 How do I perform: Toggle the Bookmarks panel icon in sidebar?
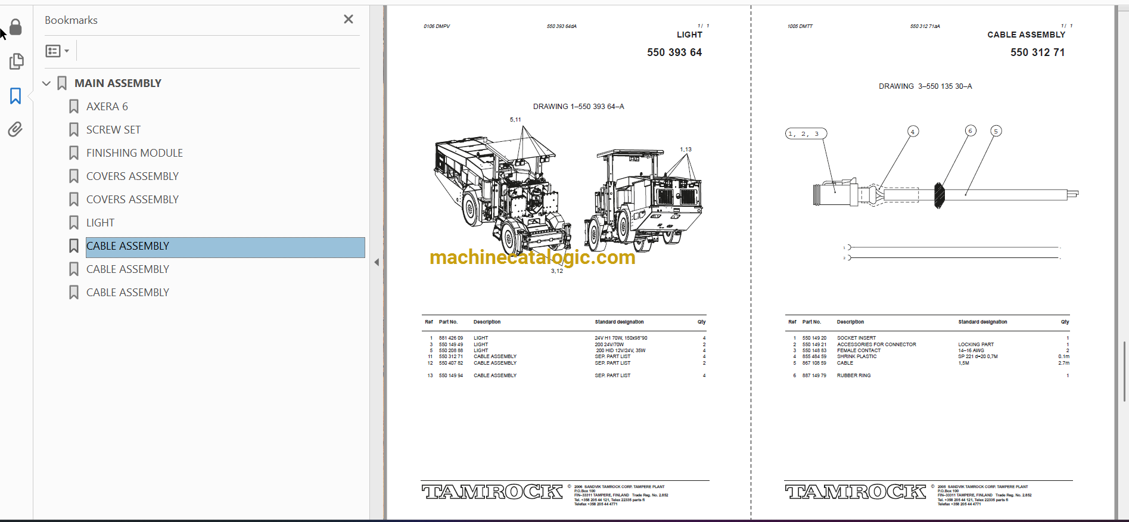(x=15, y=96)
